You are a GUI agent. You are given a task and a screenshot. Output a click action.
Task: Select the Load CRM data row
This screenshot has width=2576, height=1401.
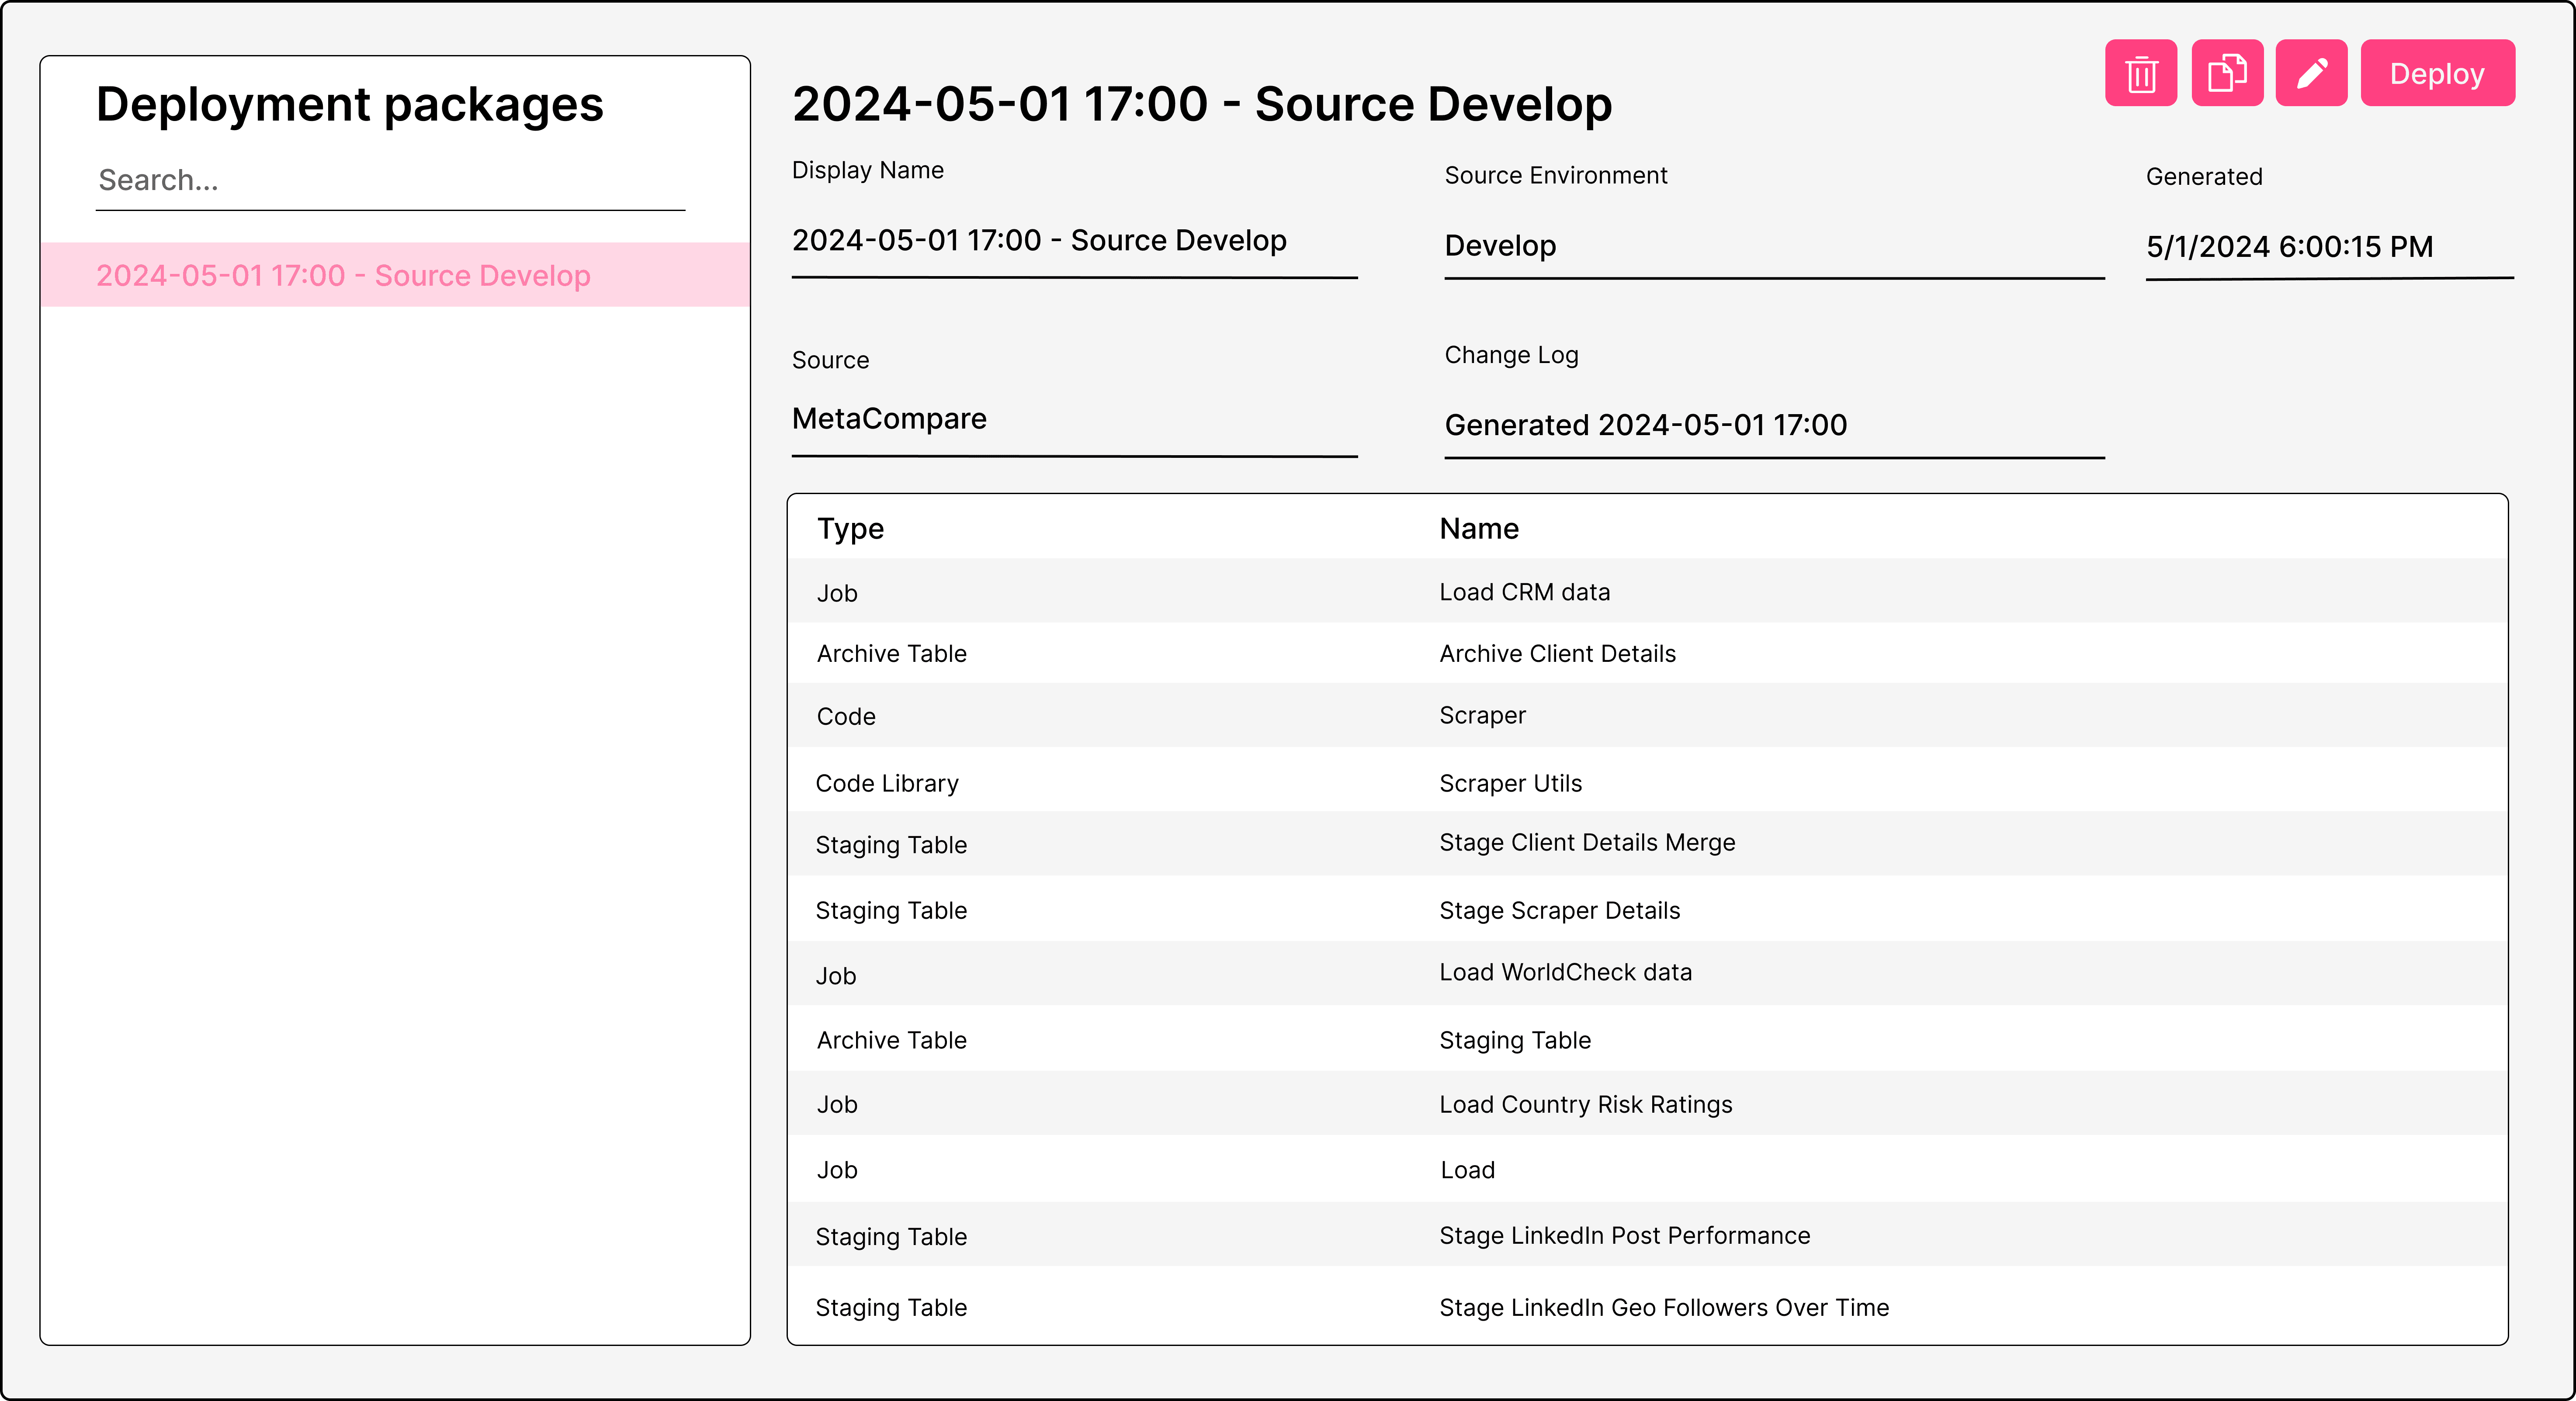[1647, 591]
